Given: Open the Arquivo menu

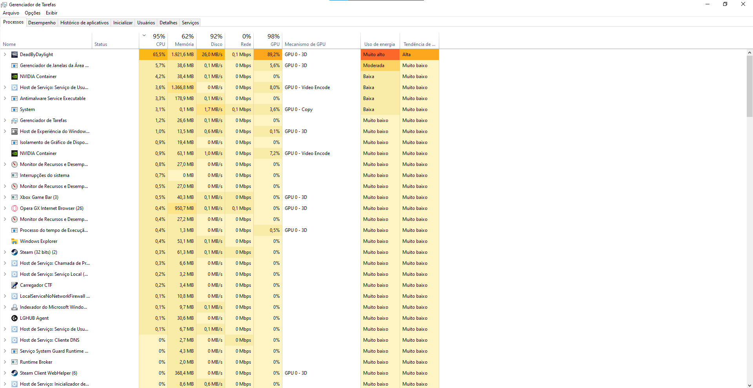Looking at the screenshot, I should (11, 13).
